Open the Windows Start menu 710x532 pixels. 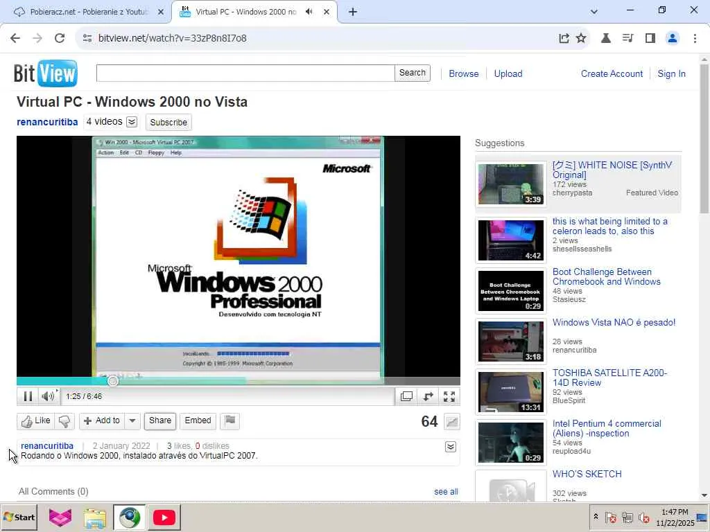pos(19,517)
